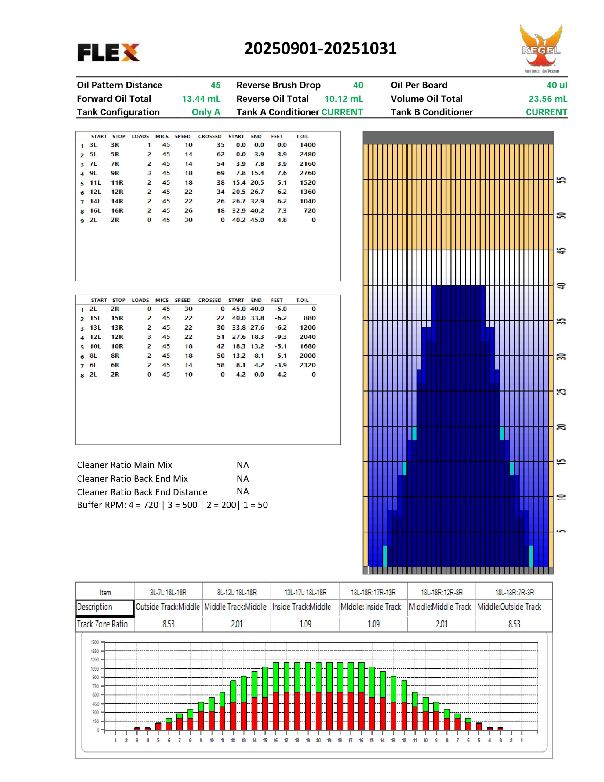Click the FLEX logo

click(x=108, y=53)
